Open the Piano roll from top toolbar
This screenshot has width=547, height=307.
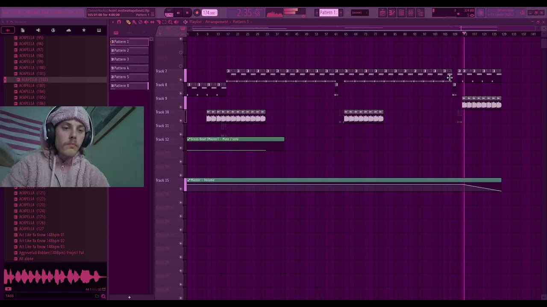point(392,13)
